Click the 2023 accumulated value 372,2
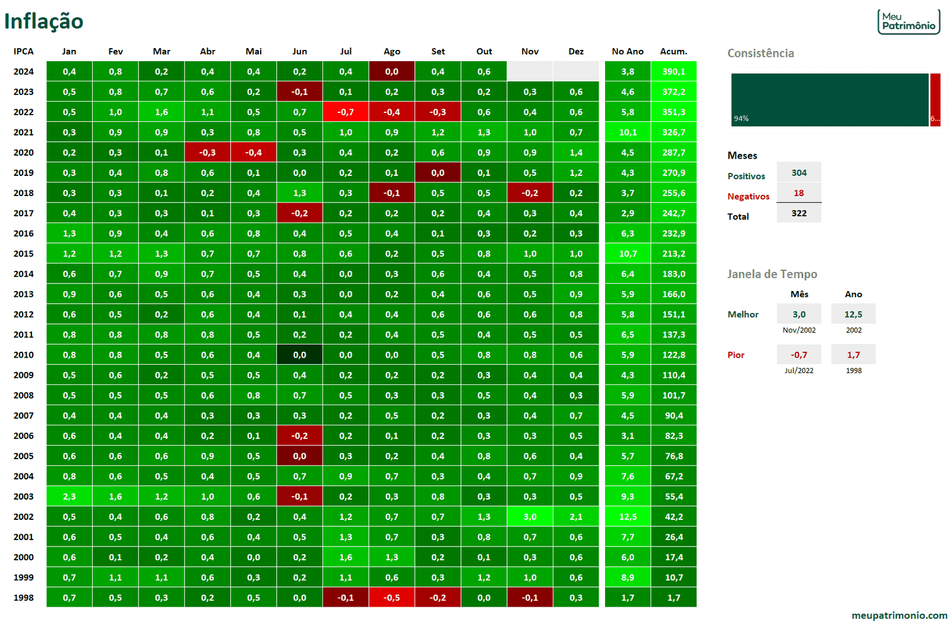 (x=674, y=91)
